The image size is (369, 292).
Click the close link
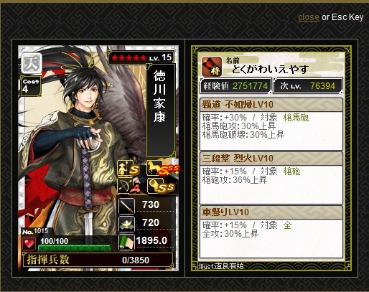[309, 17]
